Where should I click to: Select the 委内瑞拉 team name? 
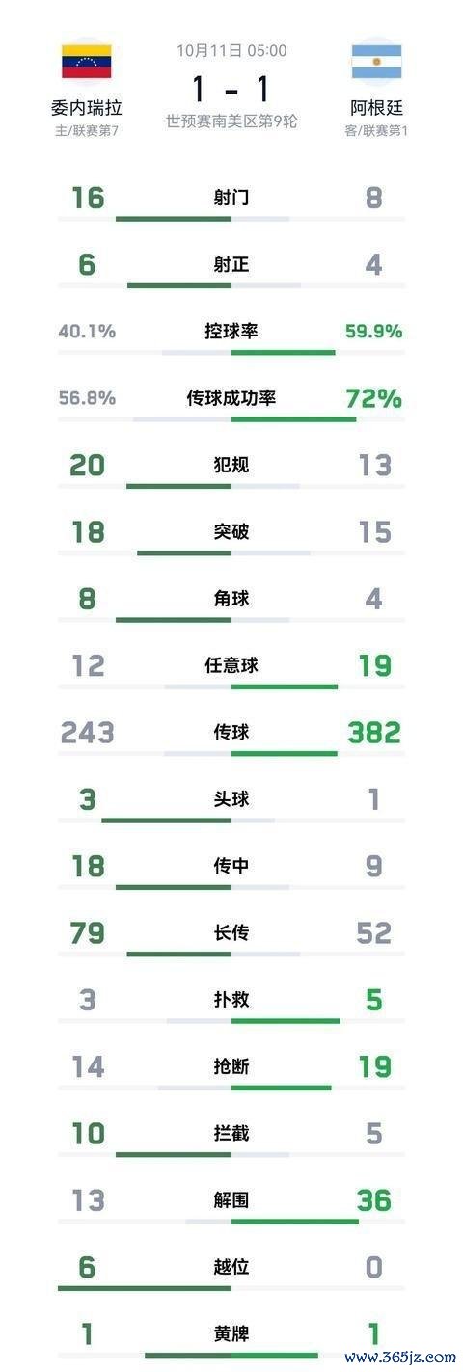(x=87, y=108)
